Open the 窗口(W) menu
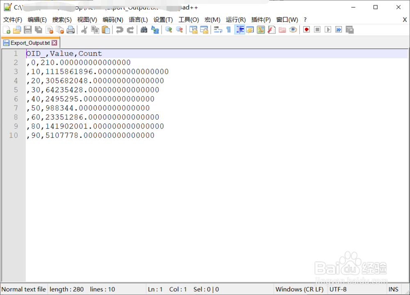This screenshot has height=295, width=410. 287,20
